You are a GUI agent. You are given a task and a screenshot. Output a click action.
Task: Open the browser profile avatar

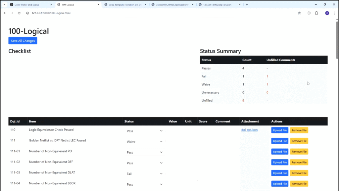click(x=327, y=13)
